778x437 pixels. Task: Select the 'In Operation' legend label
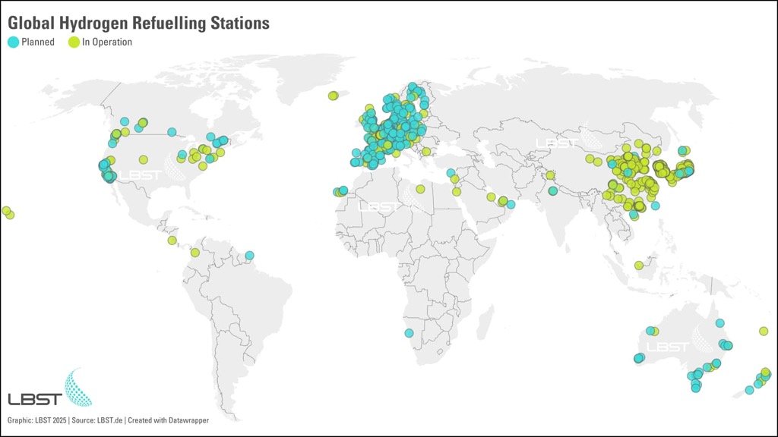point(107,42)
